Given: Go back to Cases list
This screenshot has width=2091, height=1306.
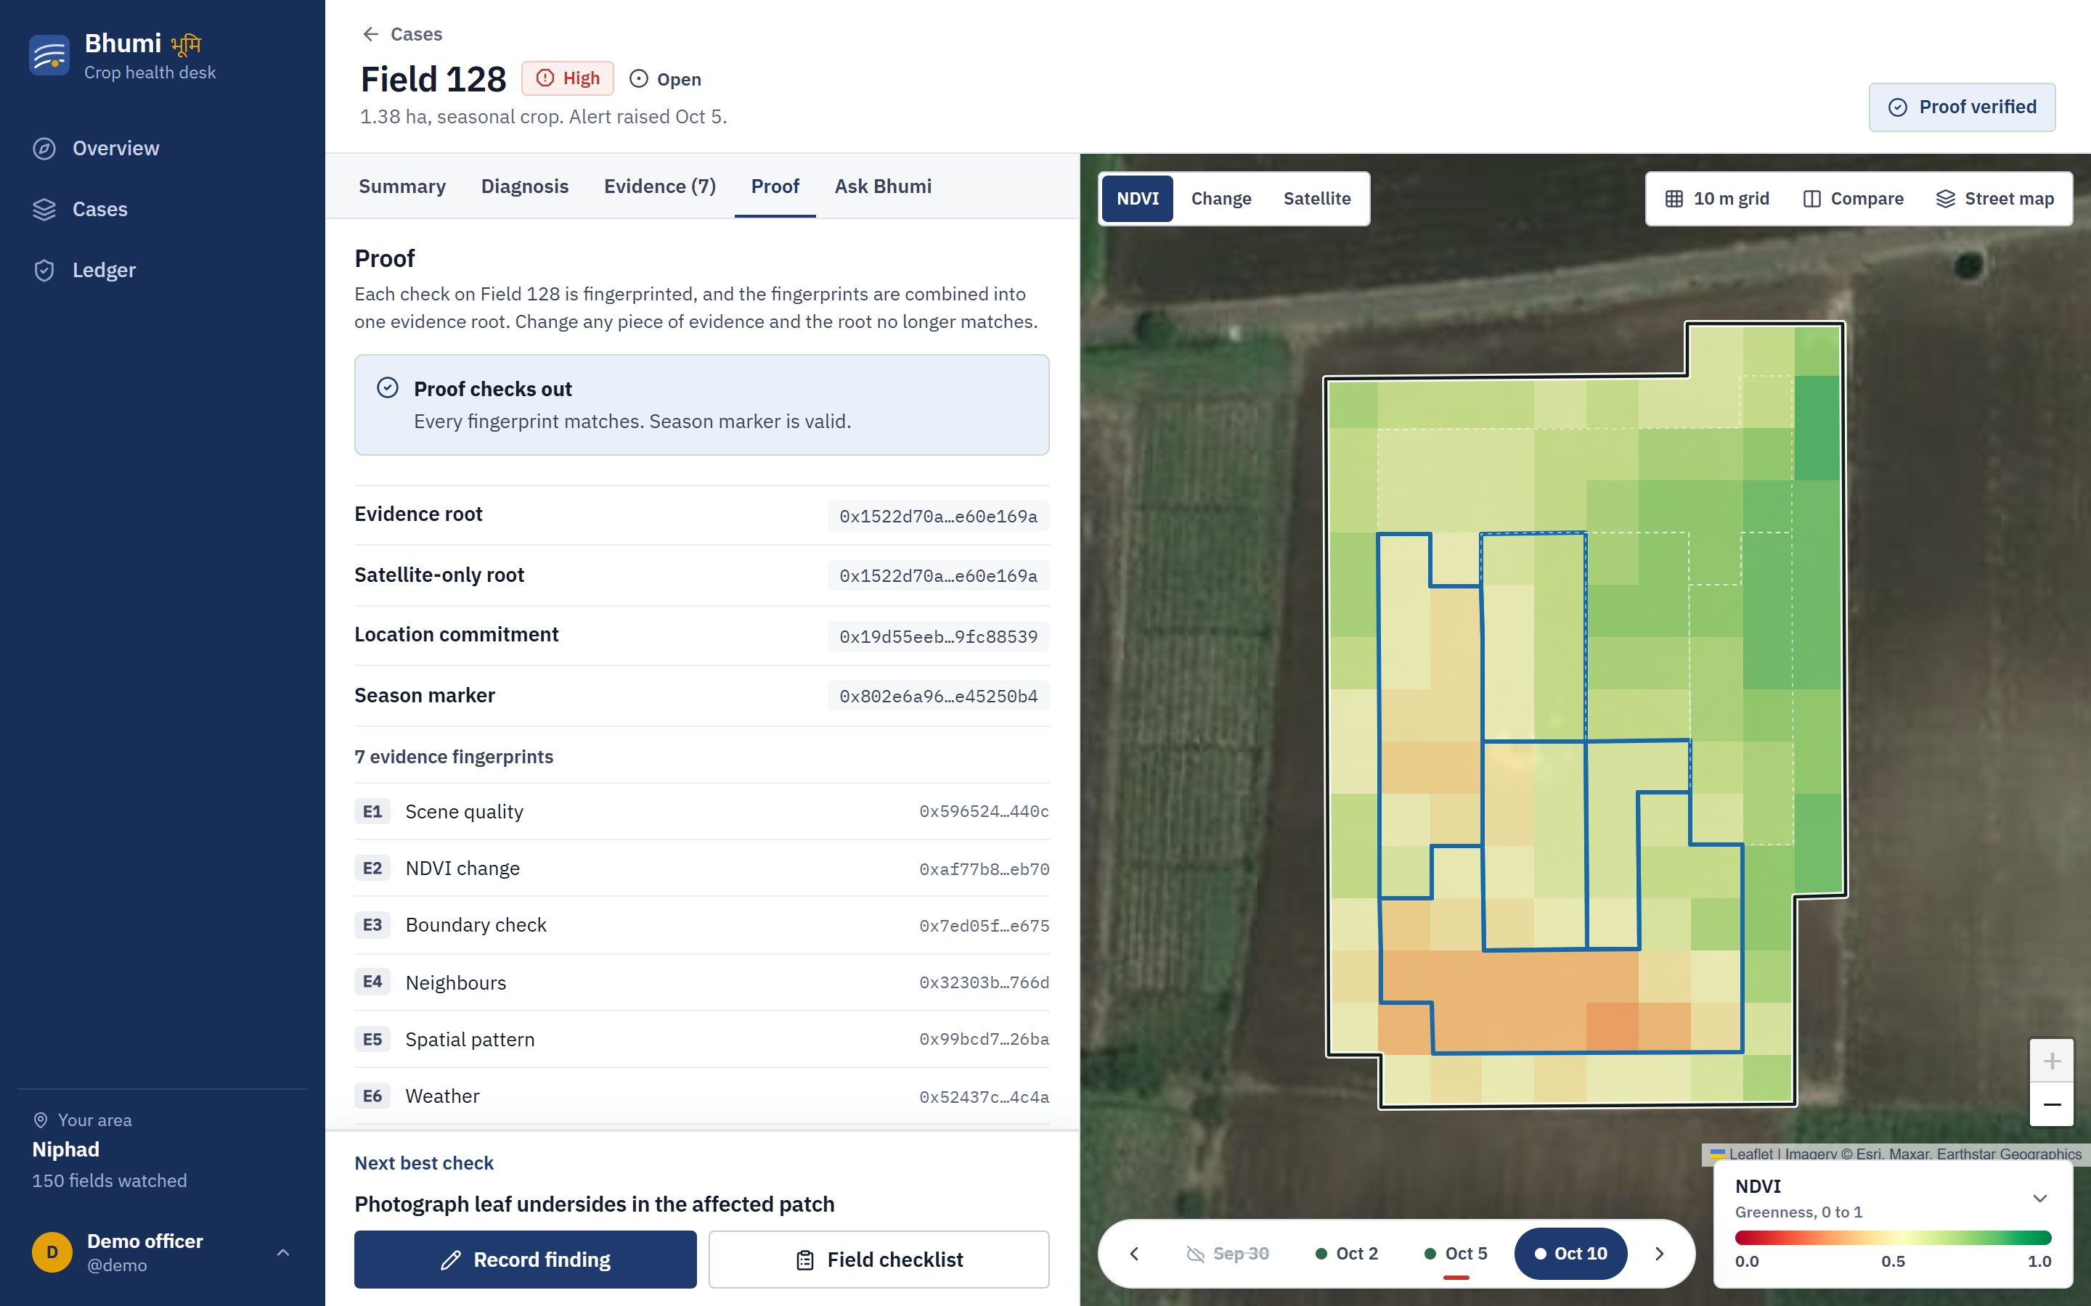Looking at the screenshot, I should [402, 33].
